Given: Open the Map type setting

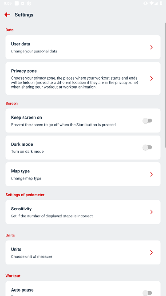Looking at the screenshot, I should click(x=83, y=174).
